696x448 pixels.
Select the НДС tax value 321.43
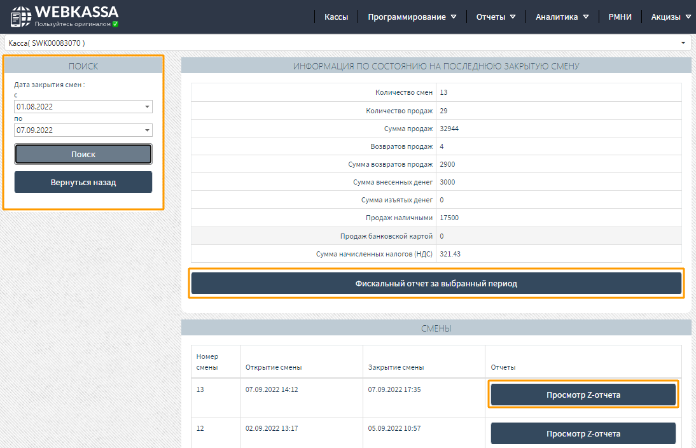(450, 254)
